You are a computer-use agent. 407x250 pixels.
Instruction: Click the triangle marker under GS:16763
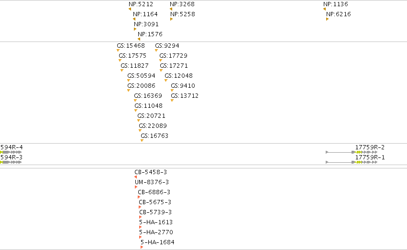click(142, 140)
